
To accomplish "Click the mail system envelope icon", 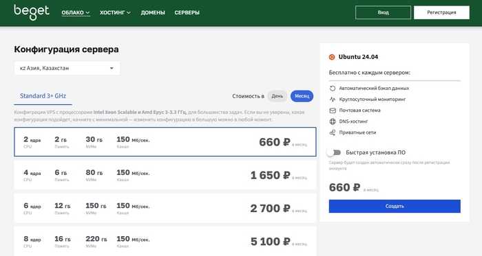I will point(333,110).
